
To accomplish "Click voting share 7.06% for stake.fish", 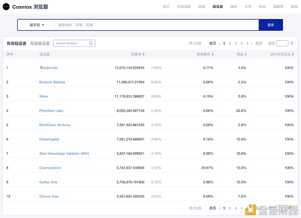I will pyautogui.click(x=156, y=68).
